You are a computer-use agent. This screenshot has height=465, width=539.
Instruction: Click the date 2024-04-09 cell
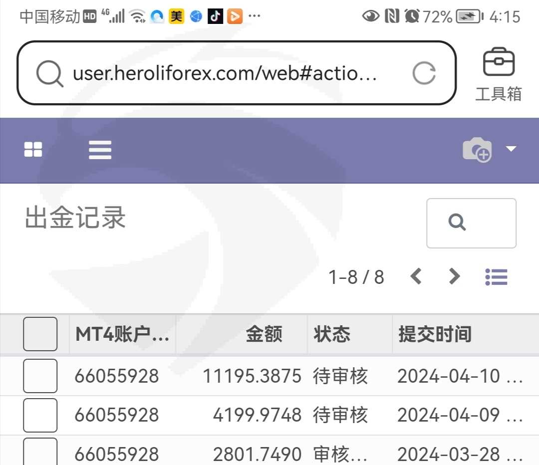coord(460,415)
